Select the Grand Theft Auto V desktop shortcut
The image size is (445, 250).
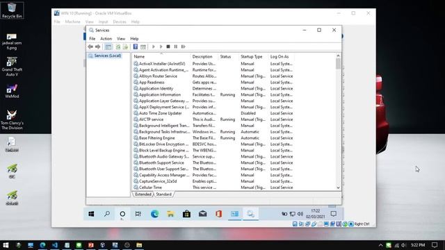click(x=12, y=67)
